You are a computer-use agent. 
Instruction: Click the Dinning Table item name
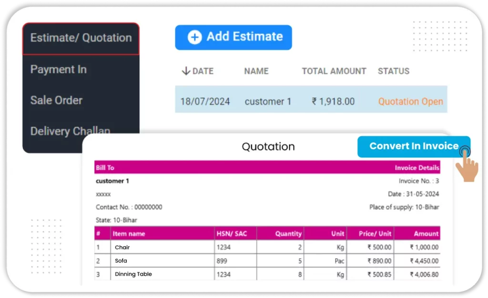[133, 274]
